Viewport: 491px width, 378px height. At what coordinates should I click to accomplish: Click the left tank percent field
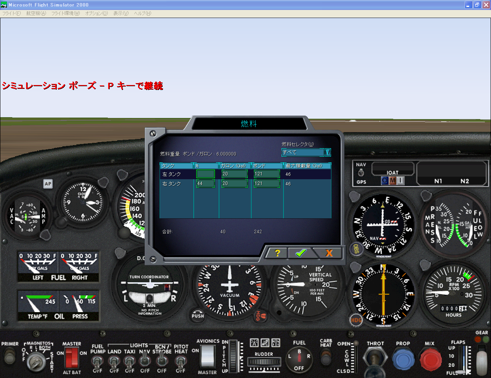(x=206, y=174)
